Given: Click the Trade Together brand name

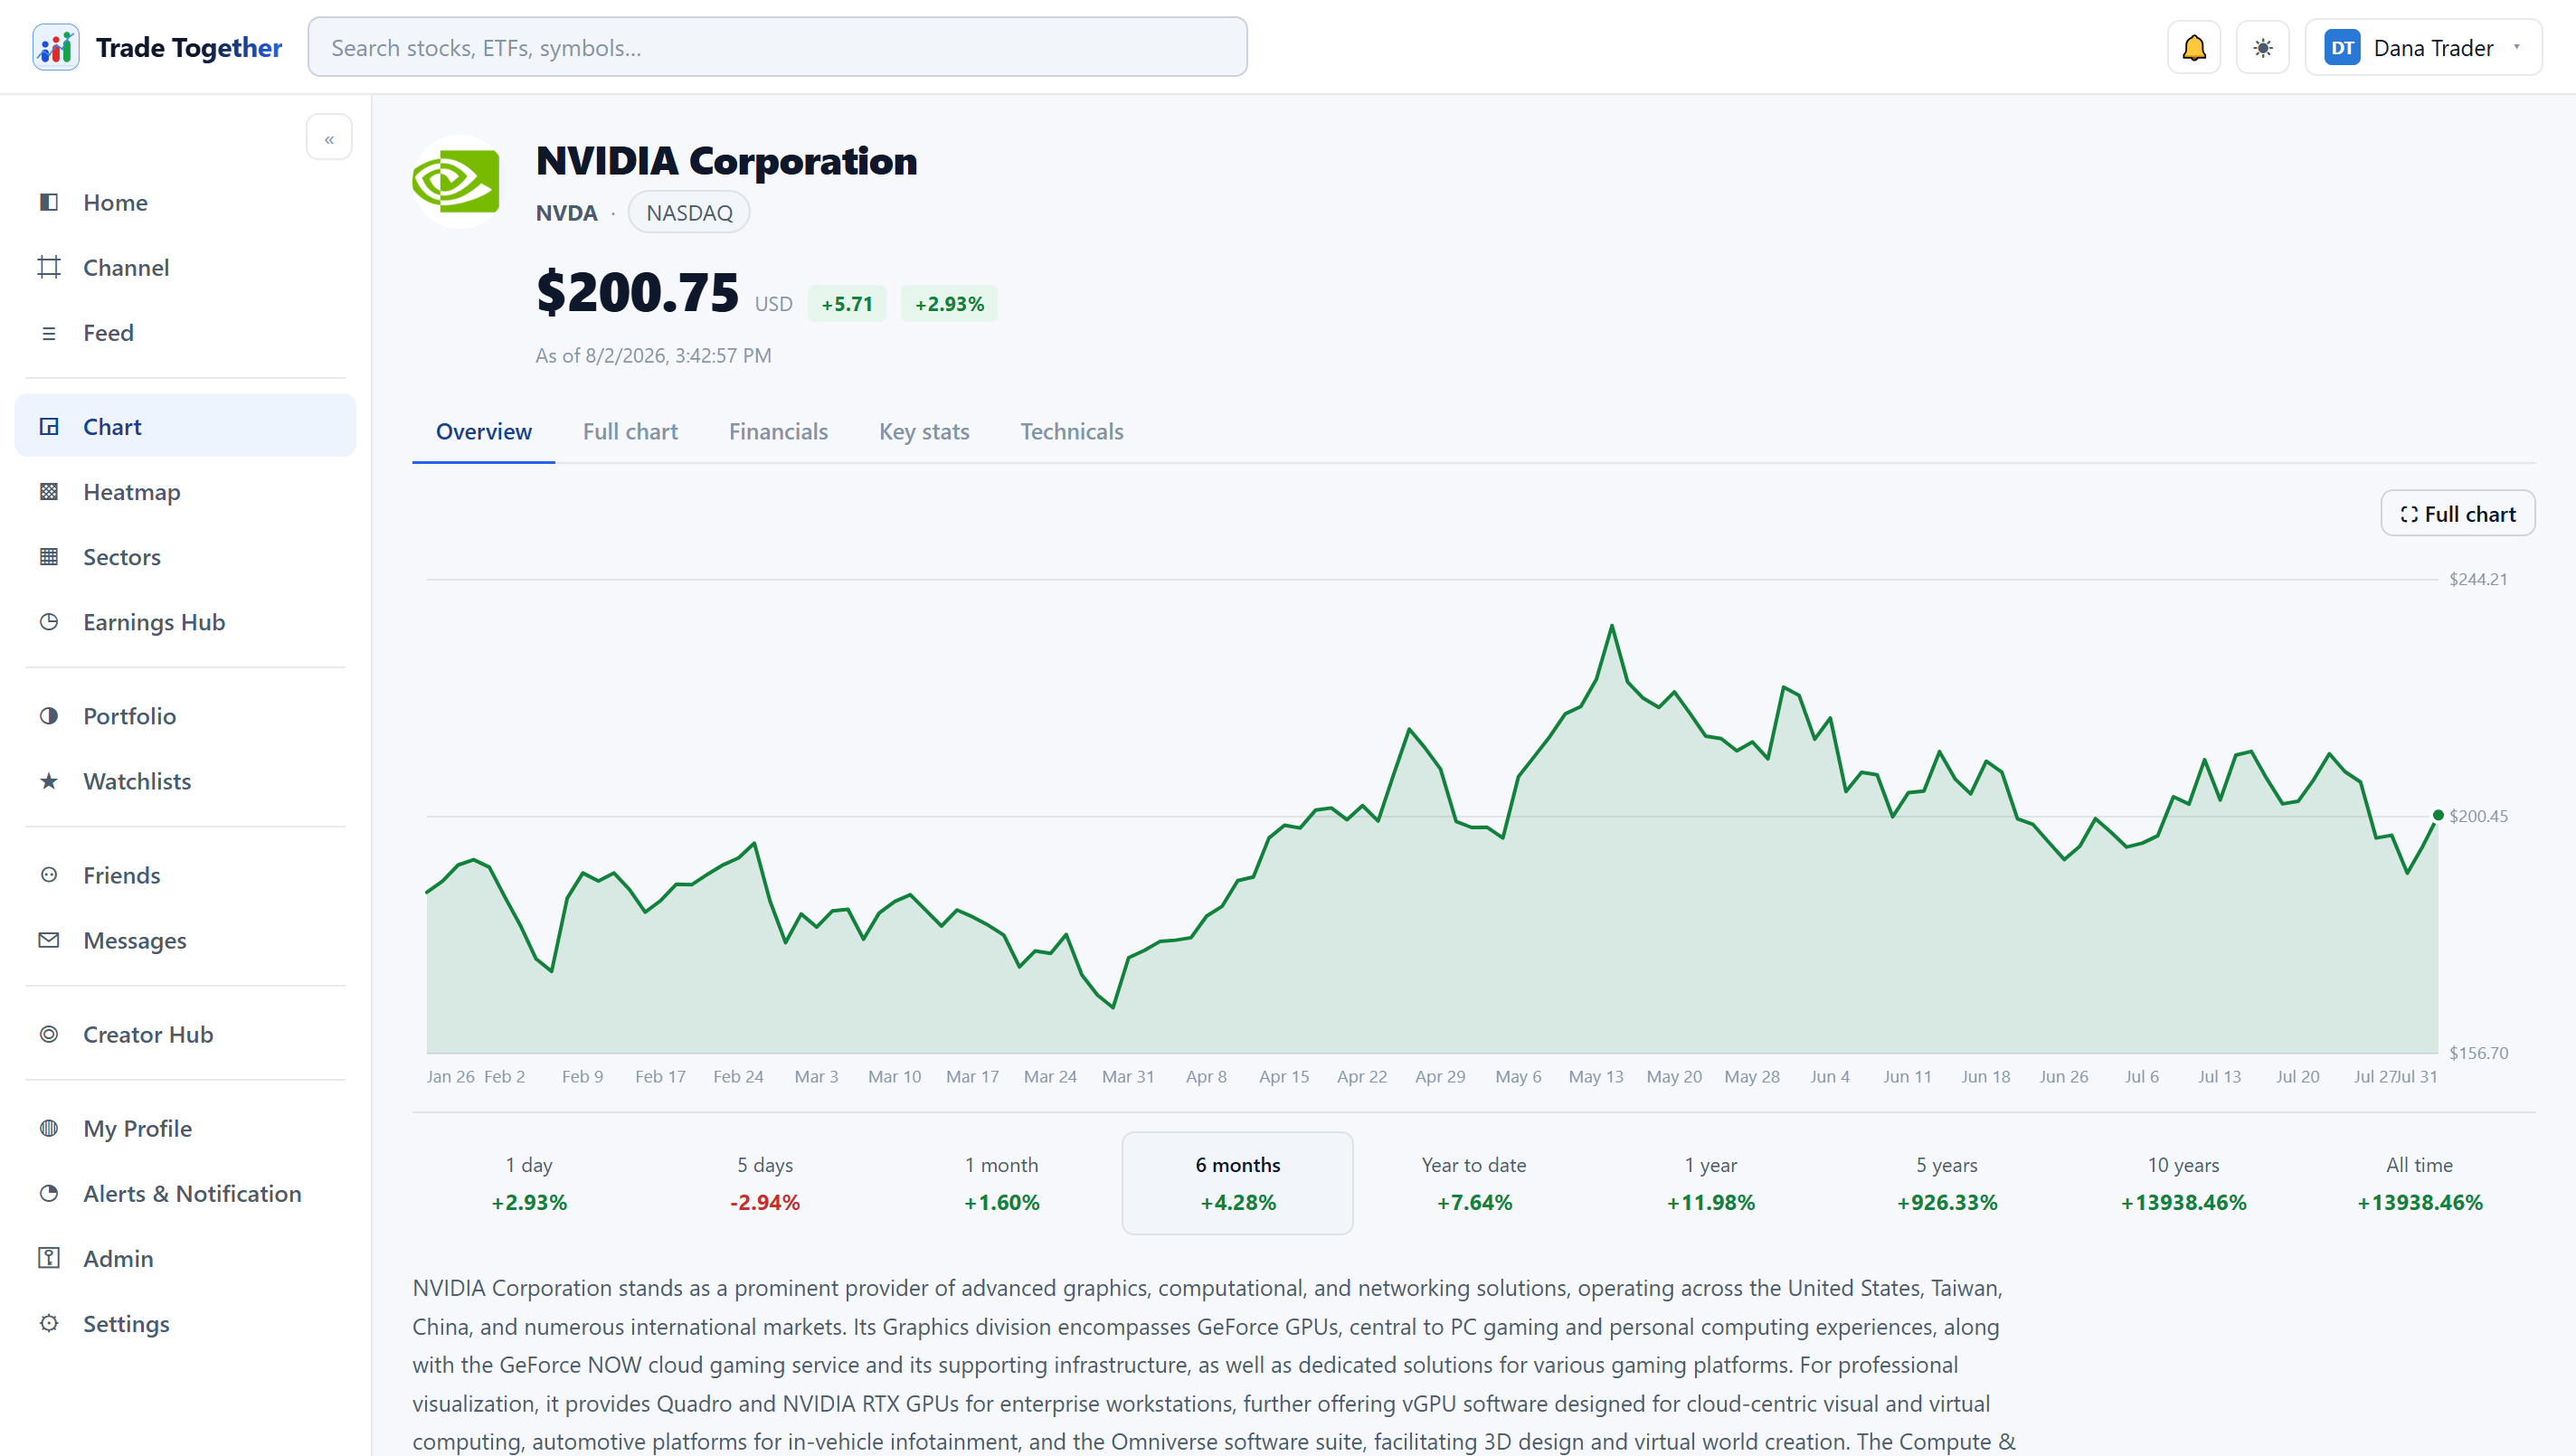Looking at the screenshot, I should (189, 47).
